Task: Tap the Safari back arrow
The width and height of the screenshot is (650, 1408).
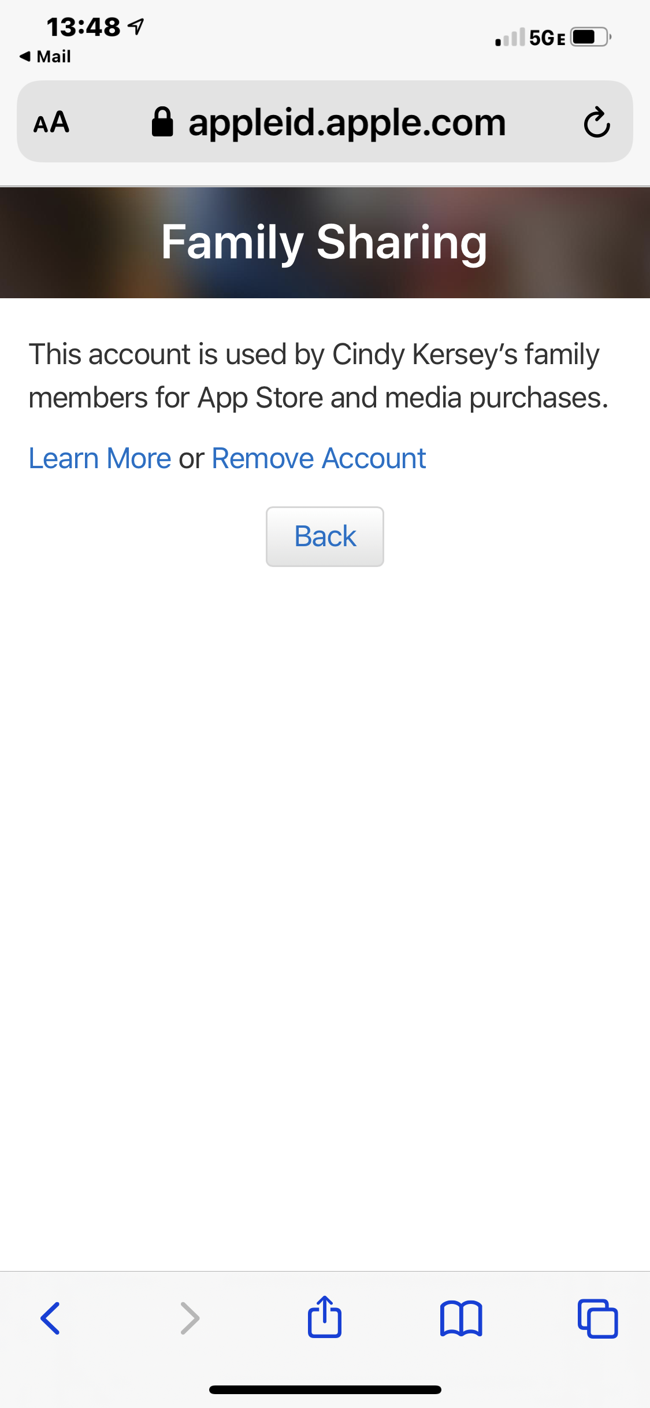Action: point(50,1318)
